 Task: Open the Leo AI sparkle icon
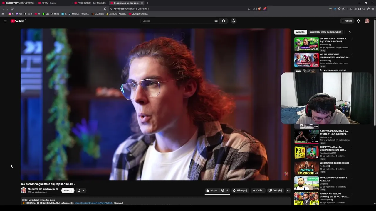tap(364, 9)
